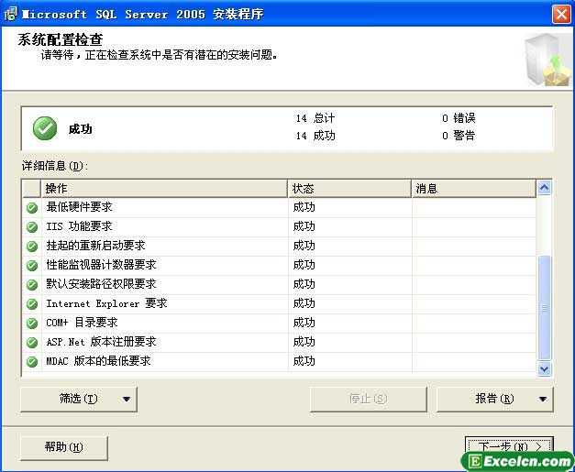Select the COM+ 目录要求 row text
The width and height of the screenshot is (575, 472).
[x=82, y=323]
